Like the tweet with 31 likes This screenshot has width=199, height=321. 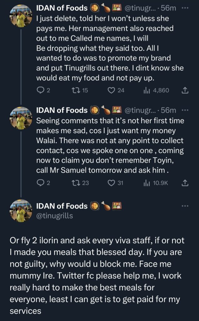[x=111, y=183]
